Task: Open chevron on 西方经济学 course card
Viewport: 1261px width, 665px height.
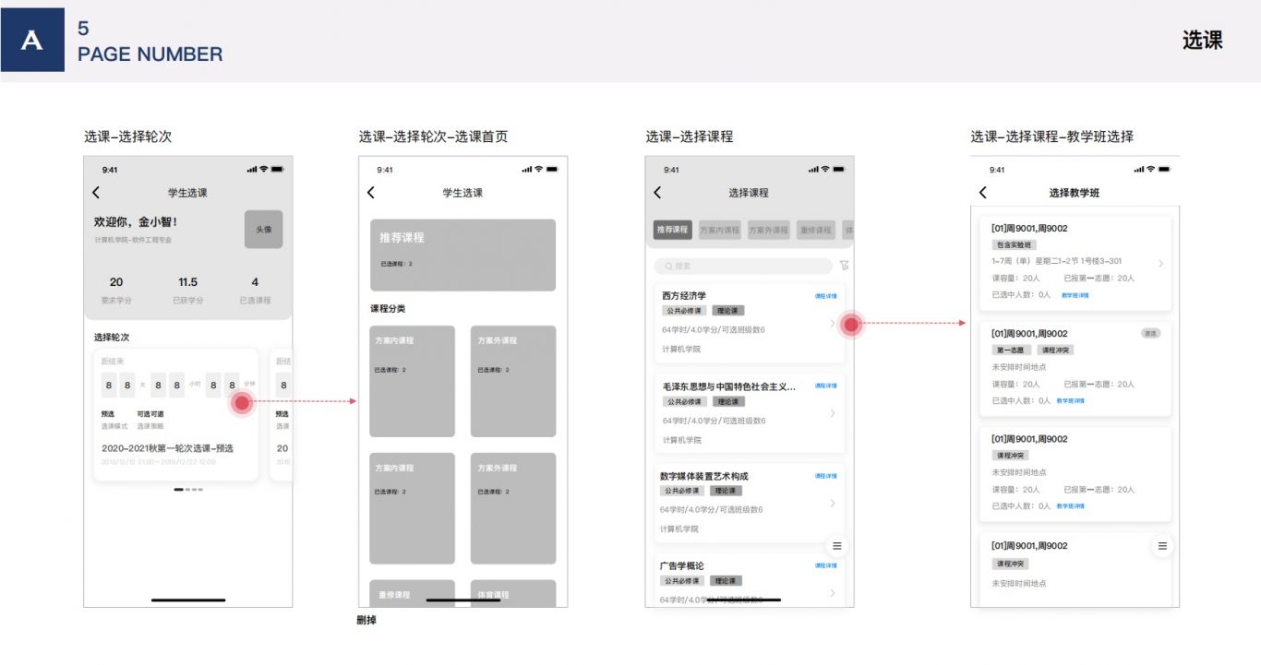Action: click(x=832, y=324)
